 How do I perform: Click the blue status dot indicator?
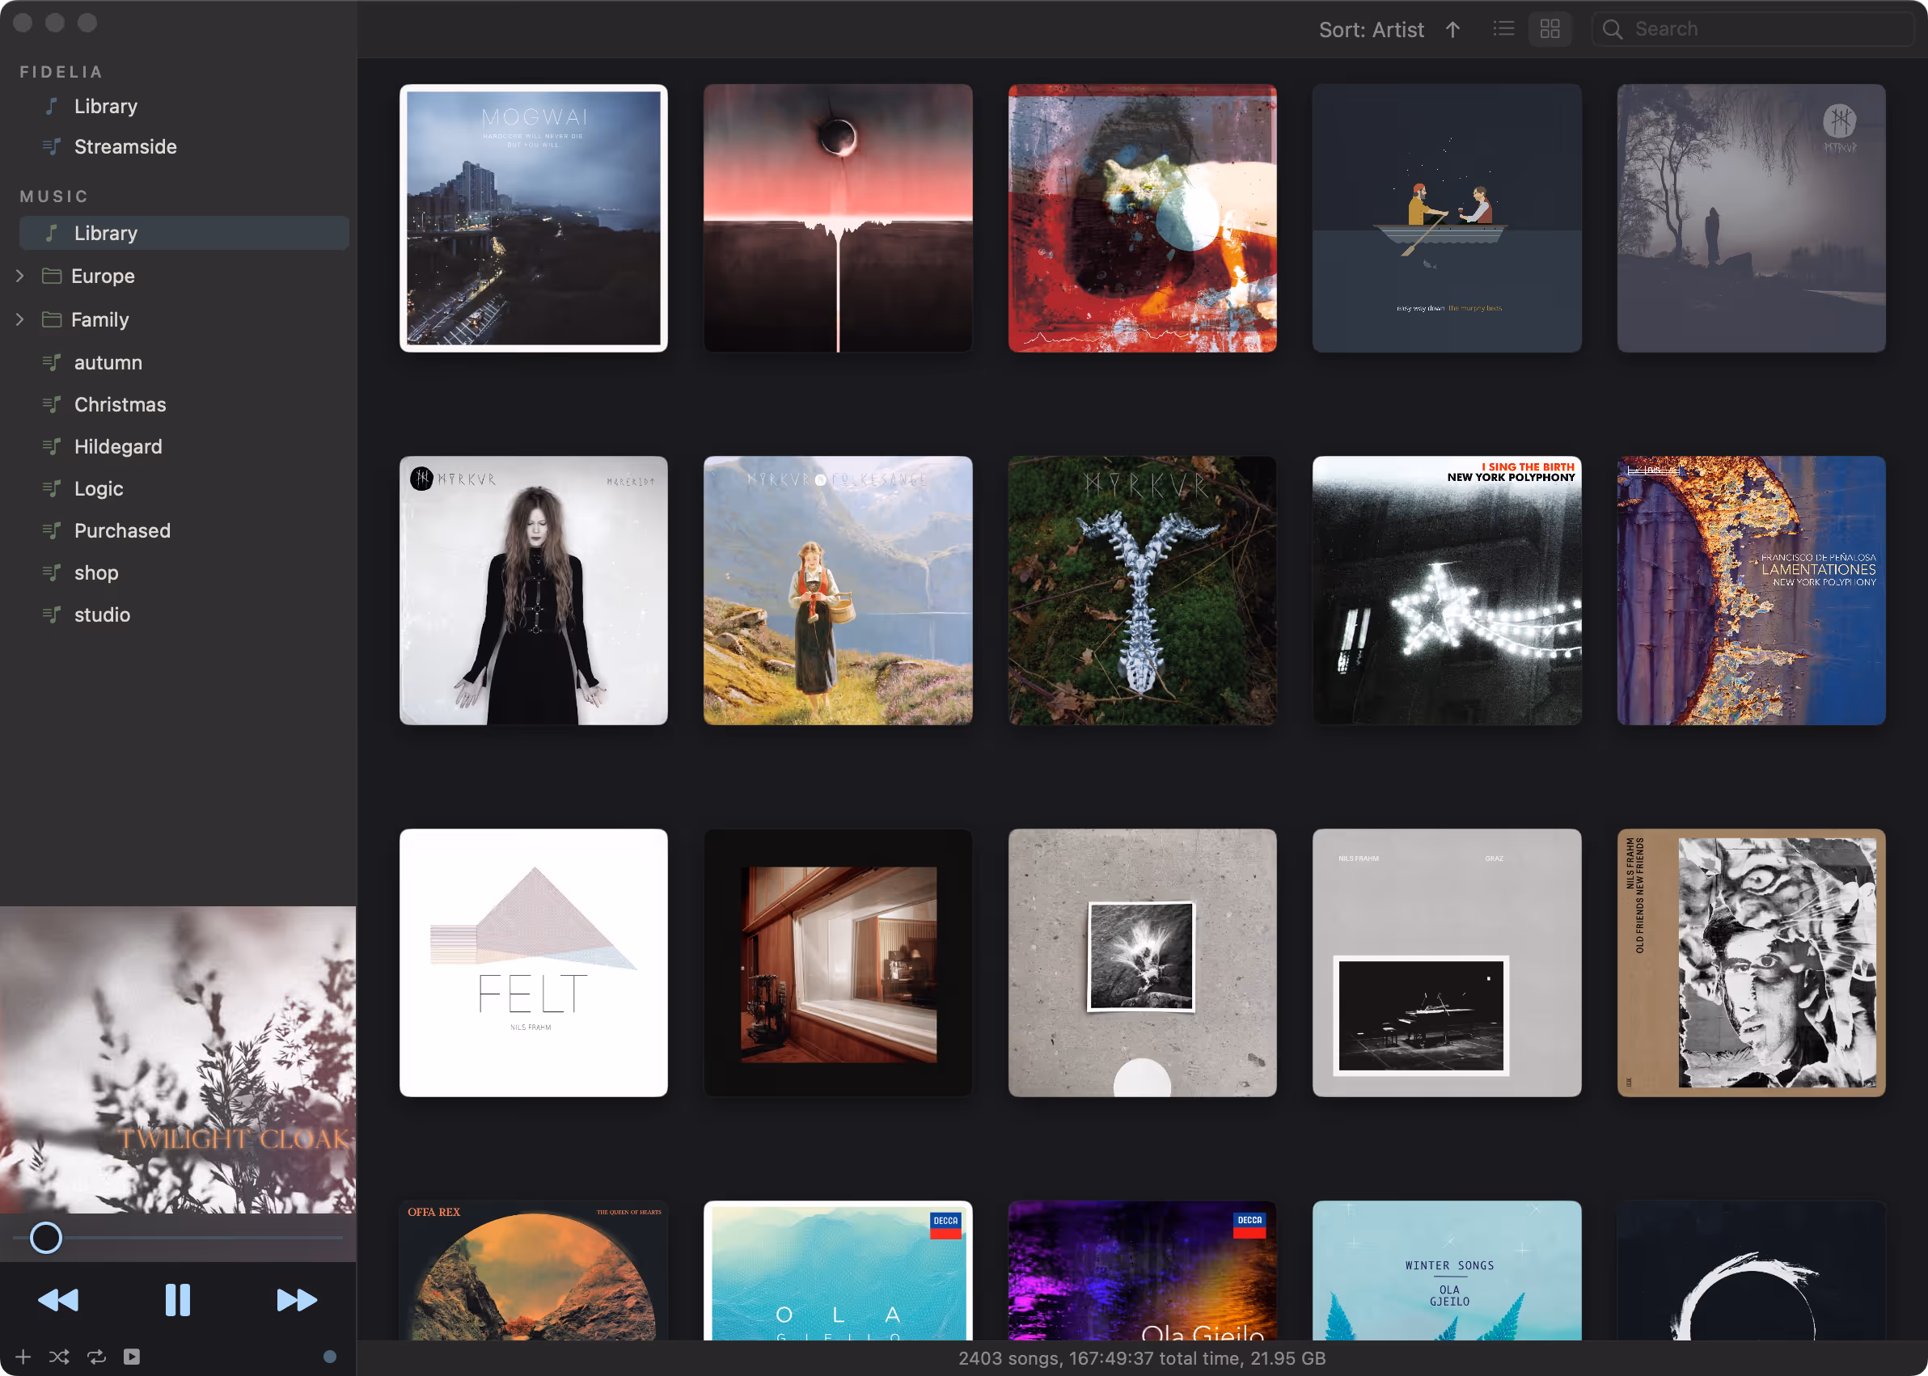pyautogui.click(x=330, y=1357)
